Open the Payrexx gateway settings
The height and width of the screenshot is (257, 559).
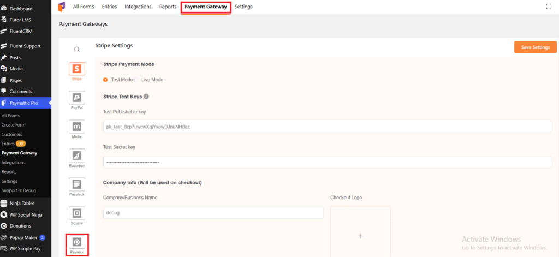click(76, 242)
